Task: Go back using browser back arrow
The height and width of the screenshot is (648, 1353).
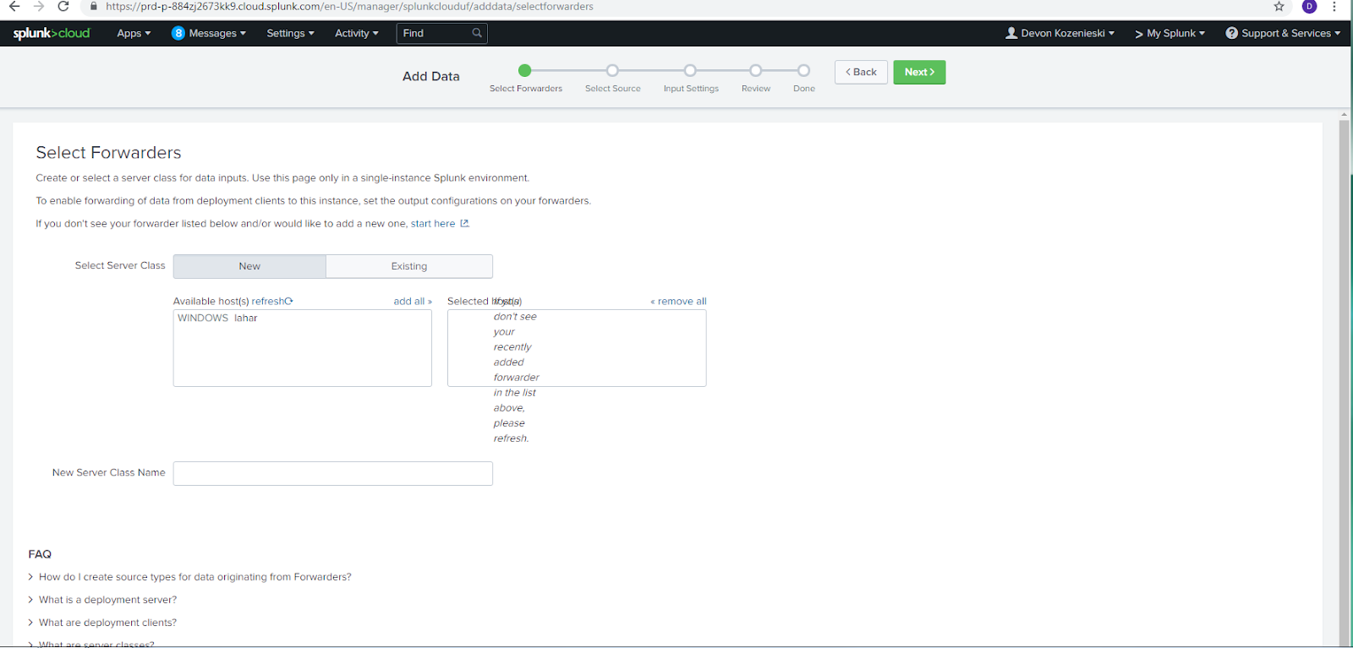Action: [x=14, y=7]
